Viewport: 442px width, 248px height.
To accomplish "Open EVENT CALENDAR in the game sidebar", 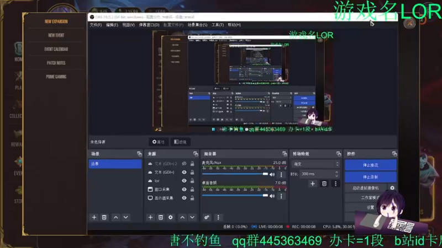I will [56, 49].
